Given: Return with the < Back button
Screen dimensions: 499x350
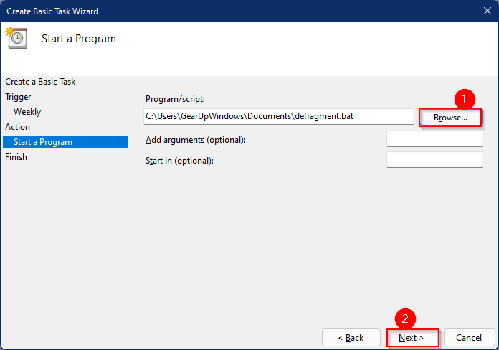Looking at the screenshot, I should pyautogui.click(x=351, y=338).
